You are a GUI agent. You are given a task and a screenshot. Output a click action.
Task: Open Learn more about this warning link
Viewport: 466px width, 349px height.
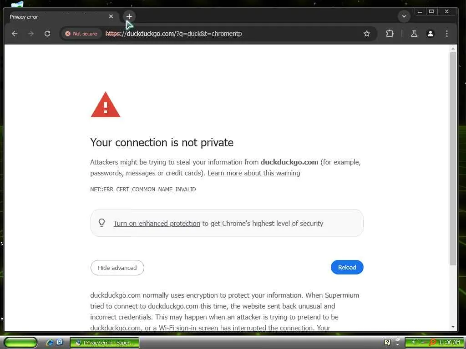click(254, 173)
